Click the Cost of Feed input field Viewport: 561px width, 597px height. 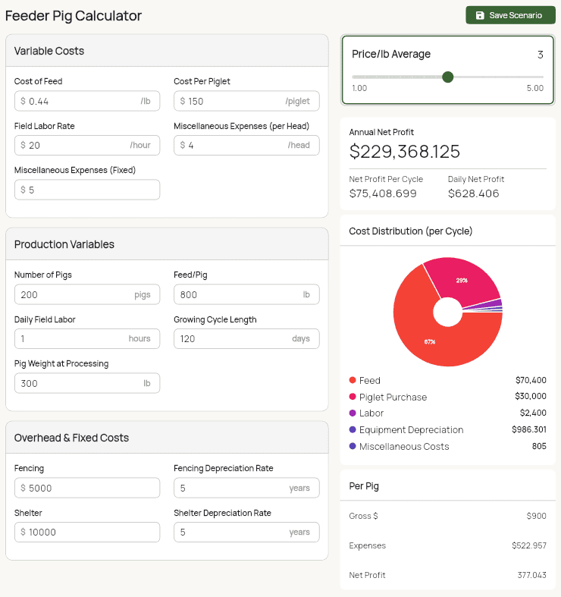click(x=80, y=101)
